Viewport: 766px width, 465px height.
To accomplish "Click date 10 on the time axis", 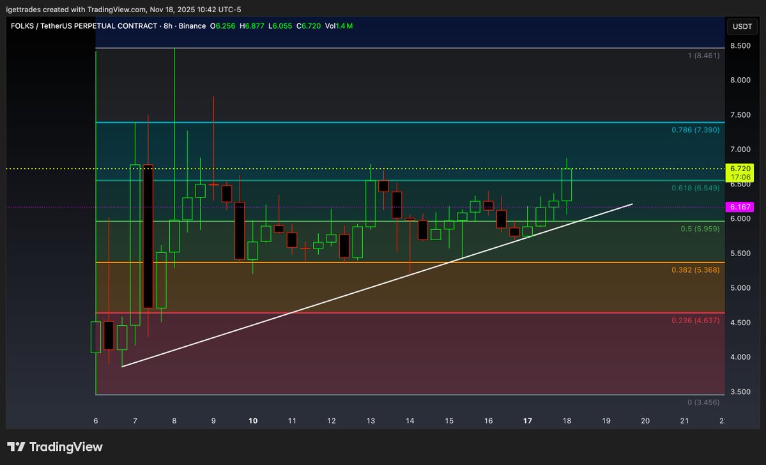I will pyautogui.click(x=252, y=420).
